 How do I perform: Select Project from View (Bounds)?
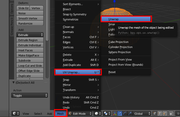pos(126,65)
